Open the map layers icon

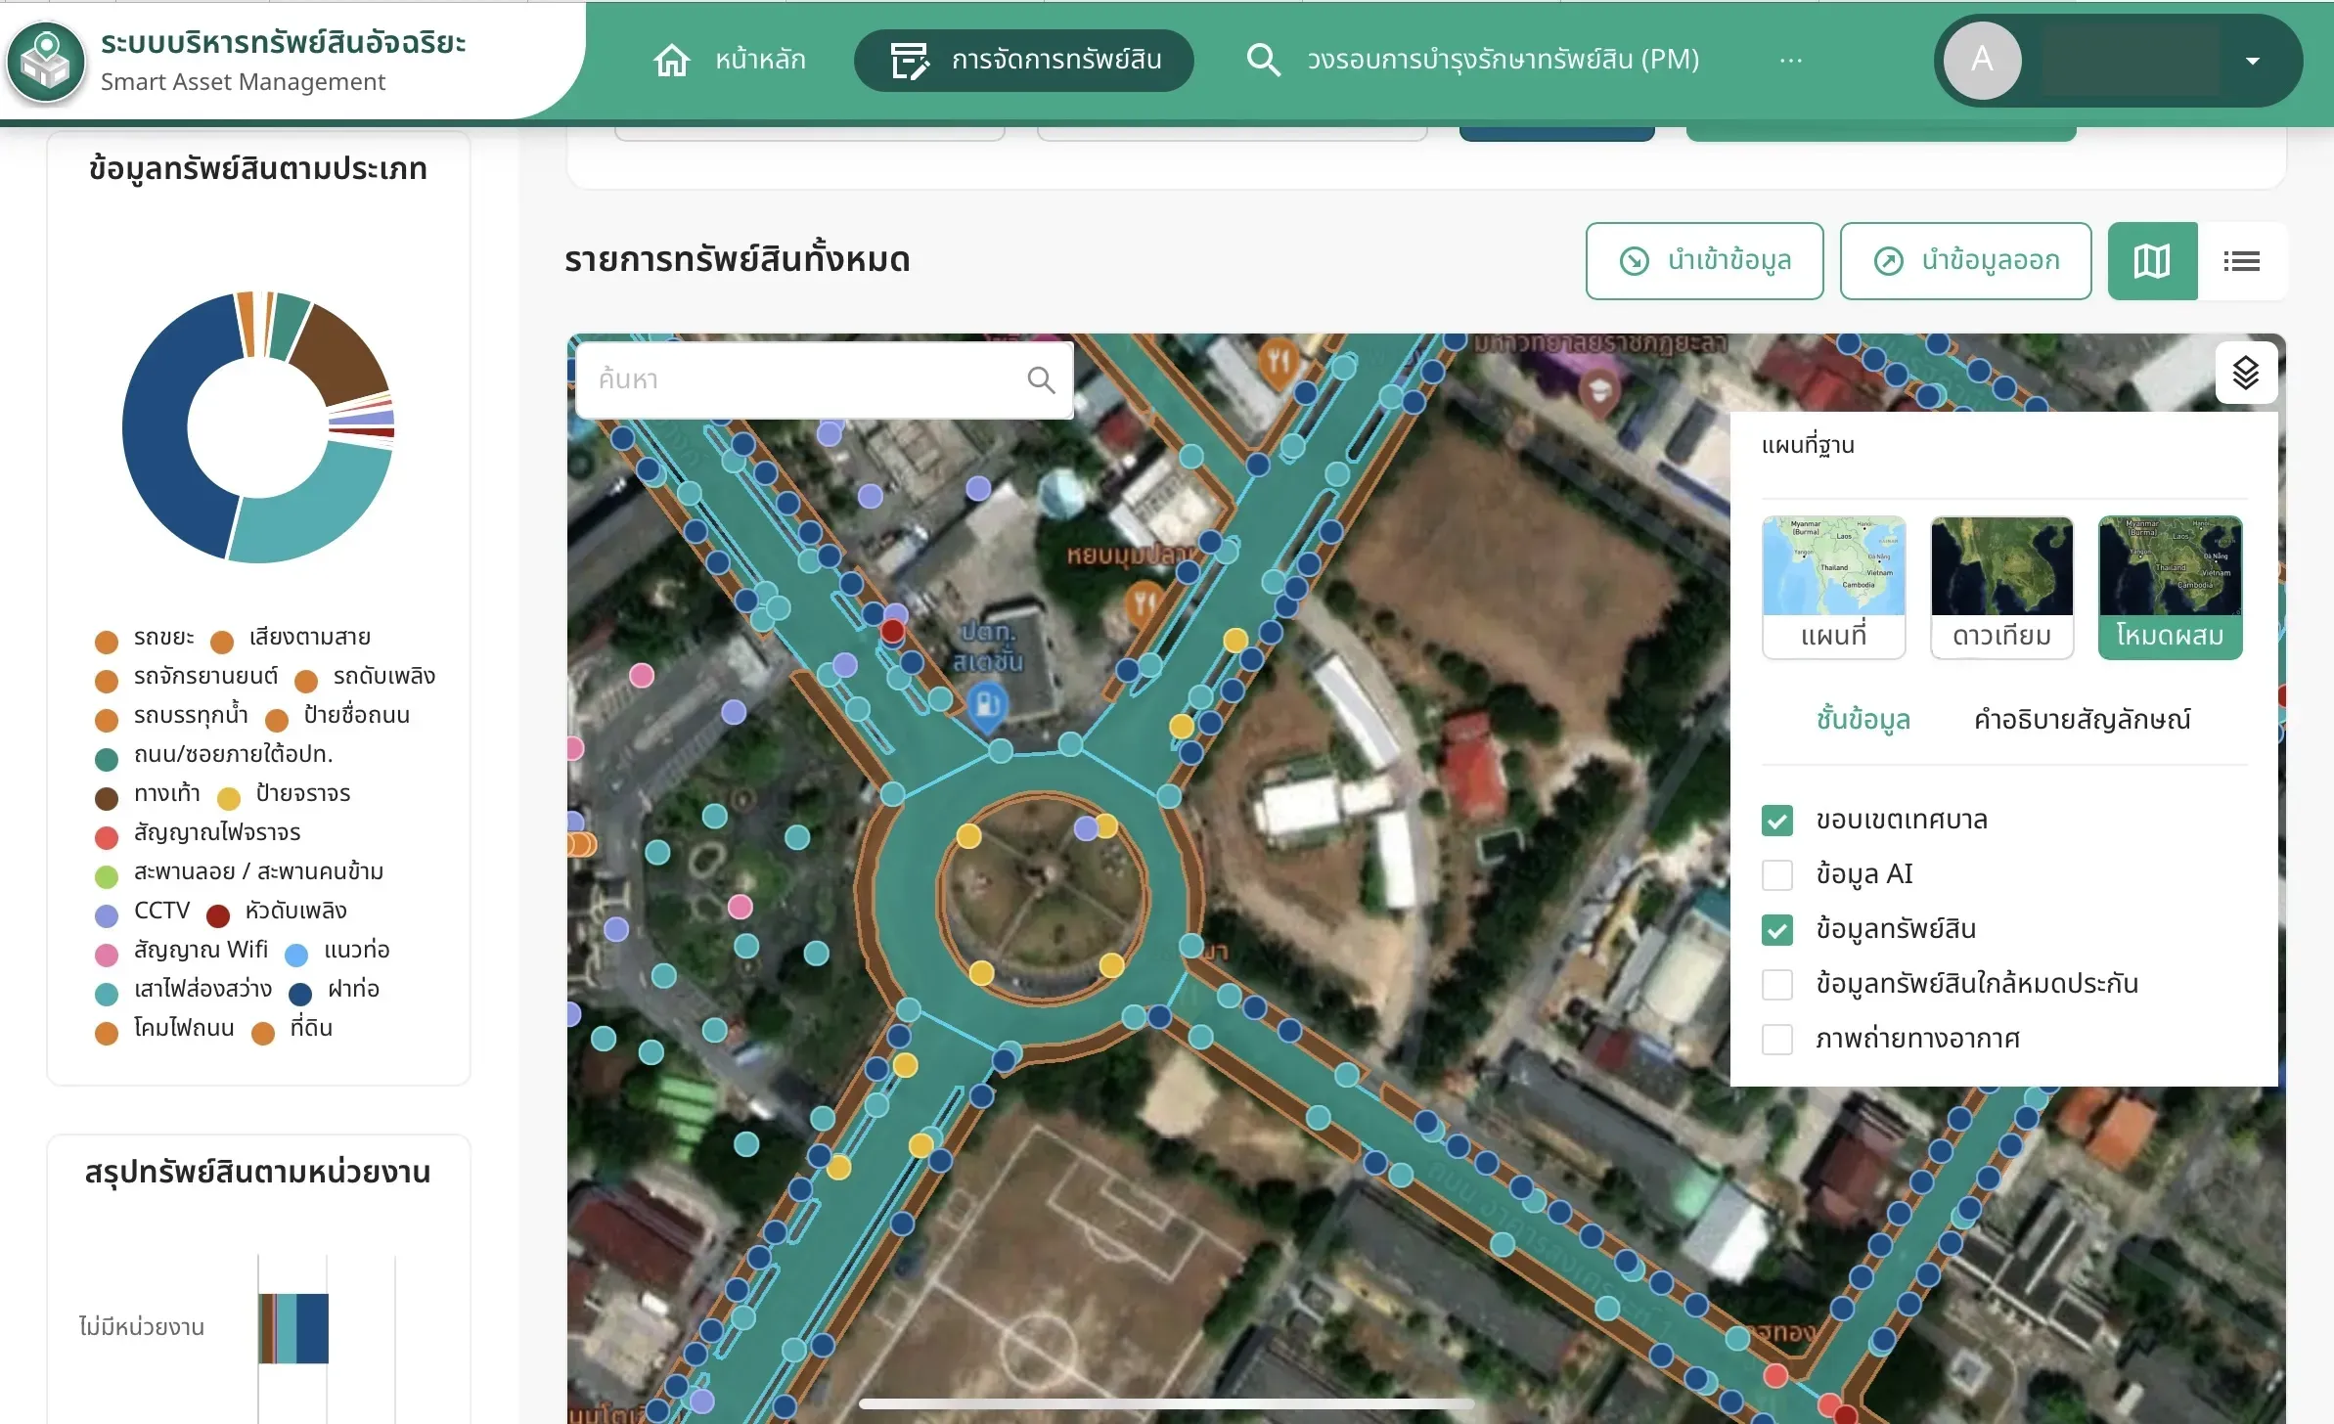click(x=2246, y=373)
